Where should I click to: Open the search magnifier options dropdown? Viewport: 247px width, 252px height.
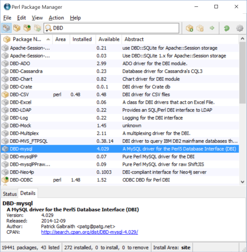coord(48,28)
